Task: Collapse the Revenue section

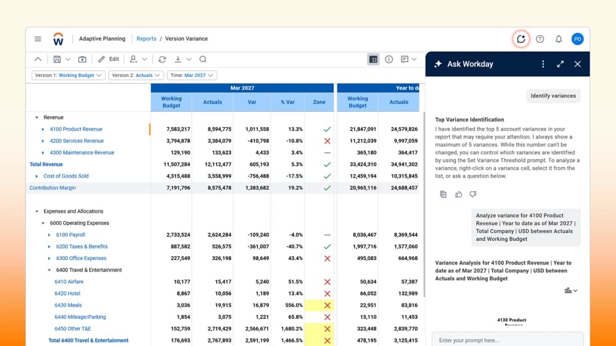Action: [37, 117]
